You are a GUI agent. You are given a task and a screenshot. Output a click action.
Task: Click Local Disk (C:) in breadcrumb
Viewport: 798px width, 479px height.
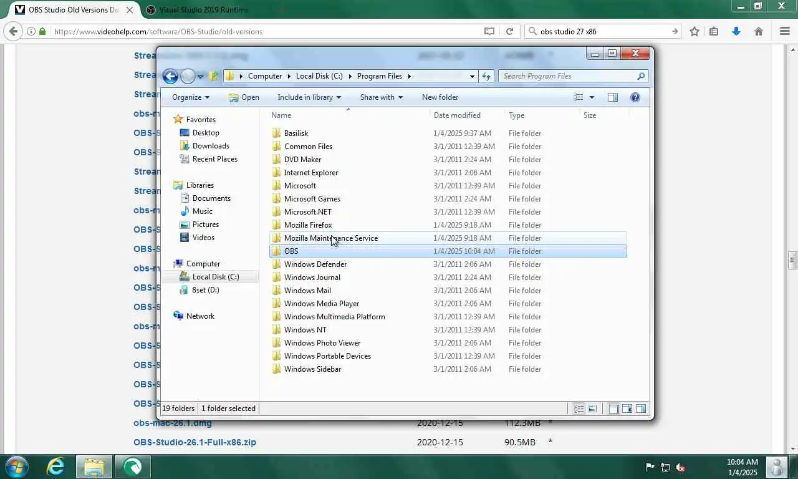319,76
